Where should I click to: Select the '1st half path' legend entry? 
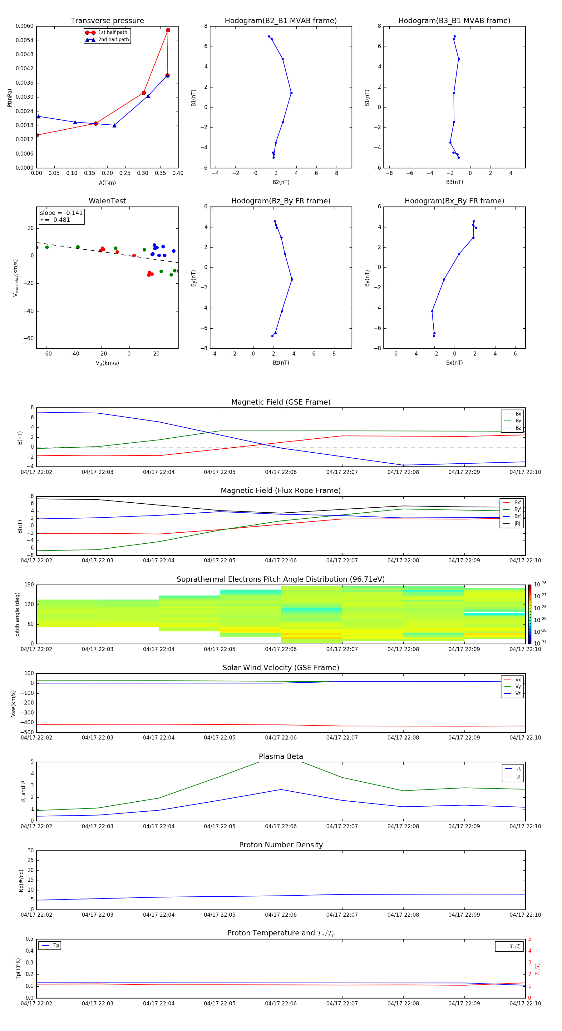point(107,32)
